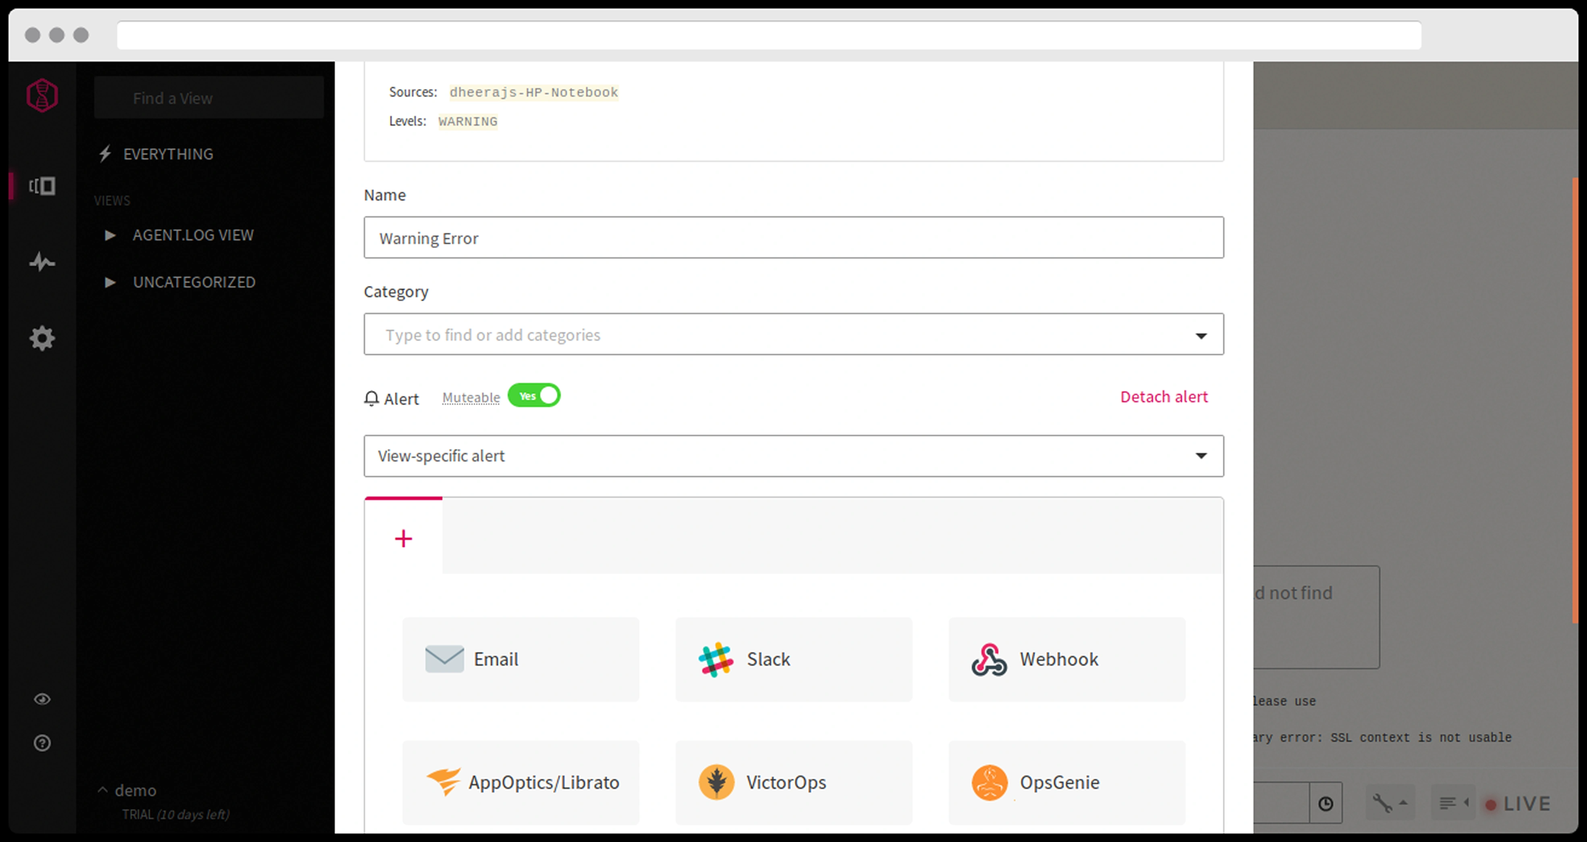This screenshot has height=842, width=1587.
Task: Toggle the Muteable switch off
Action: coord(533,396)
